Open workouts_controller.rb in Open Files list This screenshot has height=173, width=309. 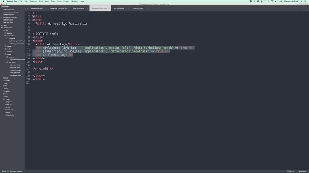[10, 12]
